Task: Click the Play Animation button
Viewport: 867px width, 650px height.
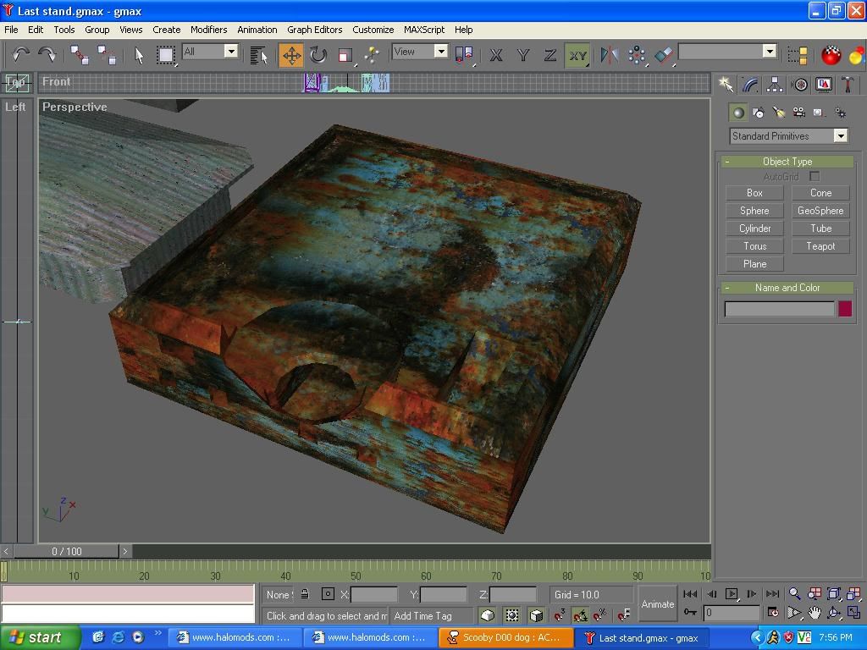Action: (x=732, y=594)
